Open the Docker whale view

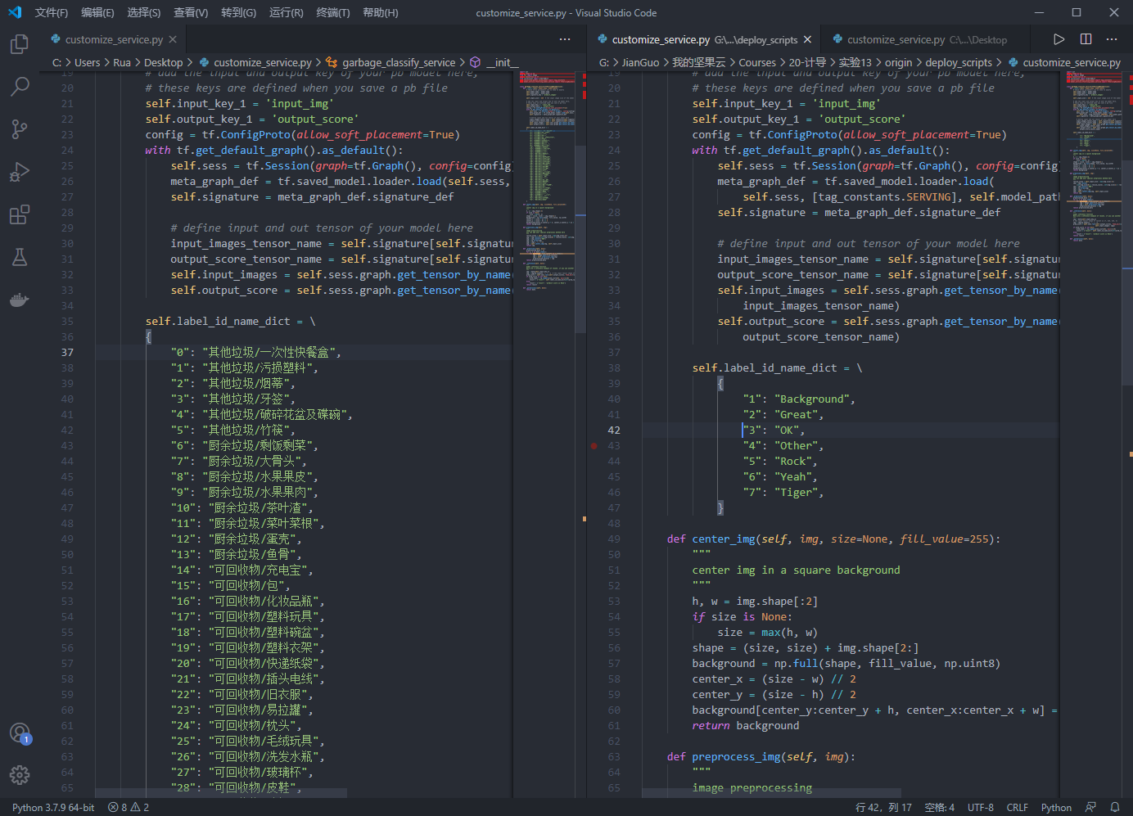(x=20, y=300)
